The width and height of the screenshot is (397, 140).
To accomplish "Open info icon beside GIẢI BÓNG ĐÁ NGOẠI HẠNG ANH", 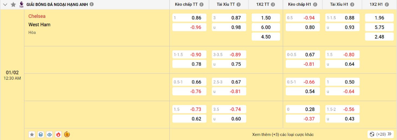I will 92,4.
